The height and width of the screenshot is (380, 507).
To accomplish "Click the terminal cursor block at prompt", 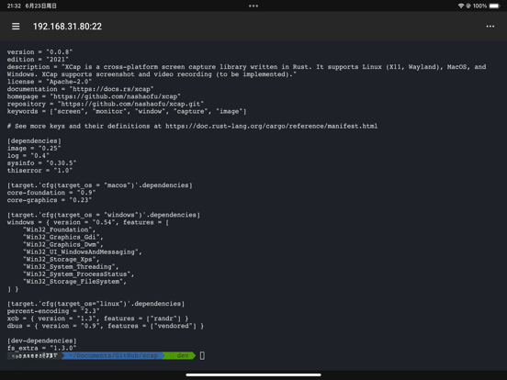I will coord(202,355).
